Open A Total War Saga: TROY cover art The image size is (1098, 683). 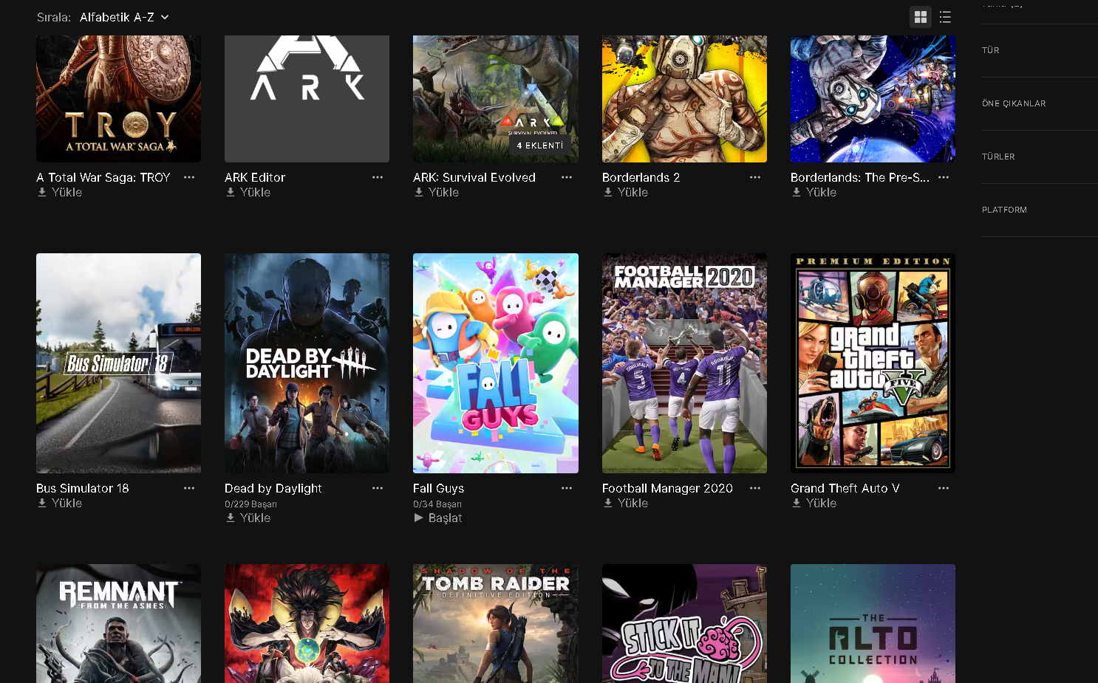point(118,99)
